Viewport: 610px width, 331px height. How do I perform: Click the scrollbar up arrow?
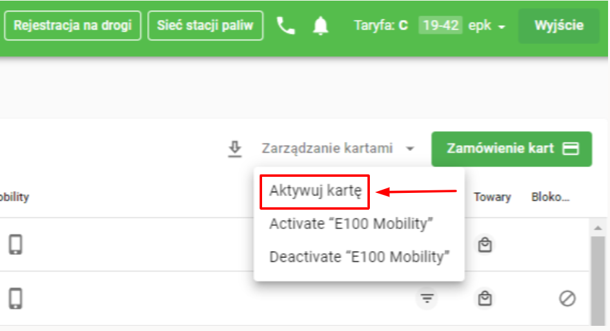(598, 228)
